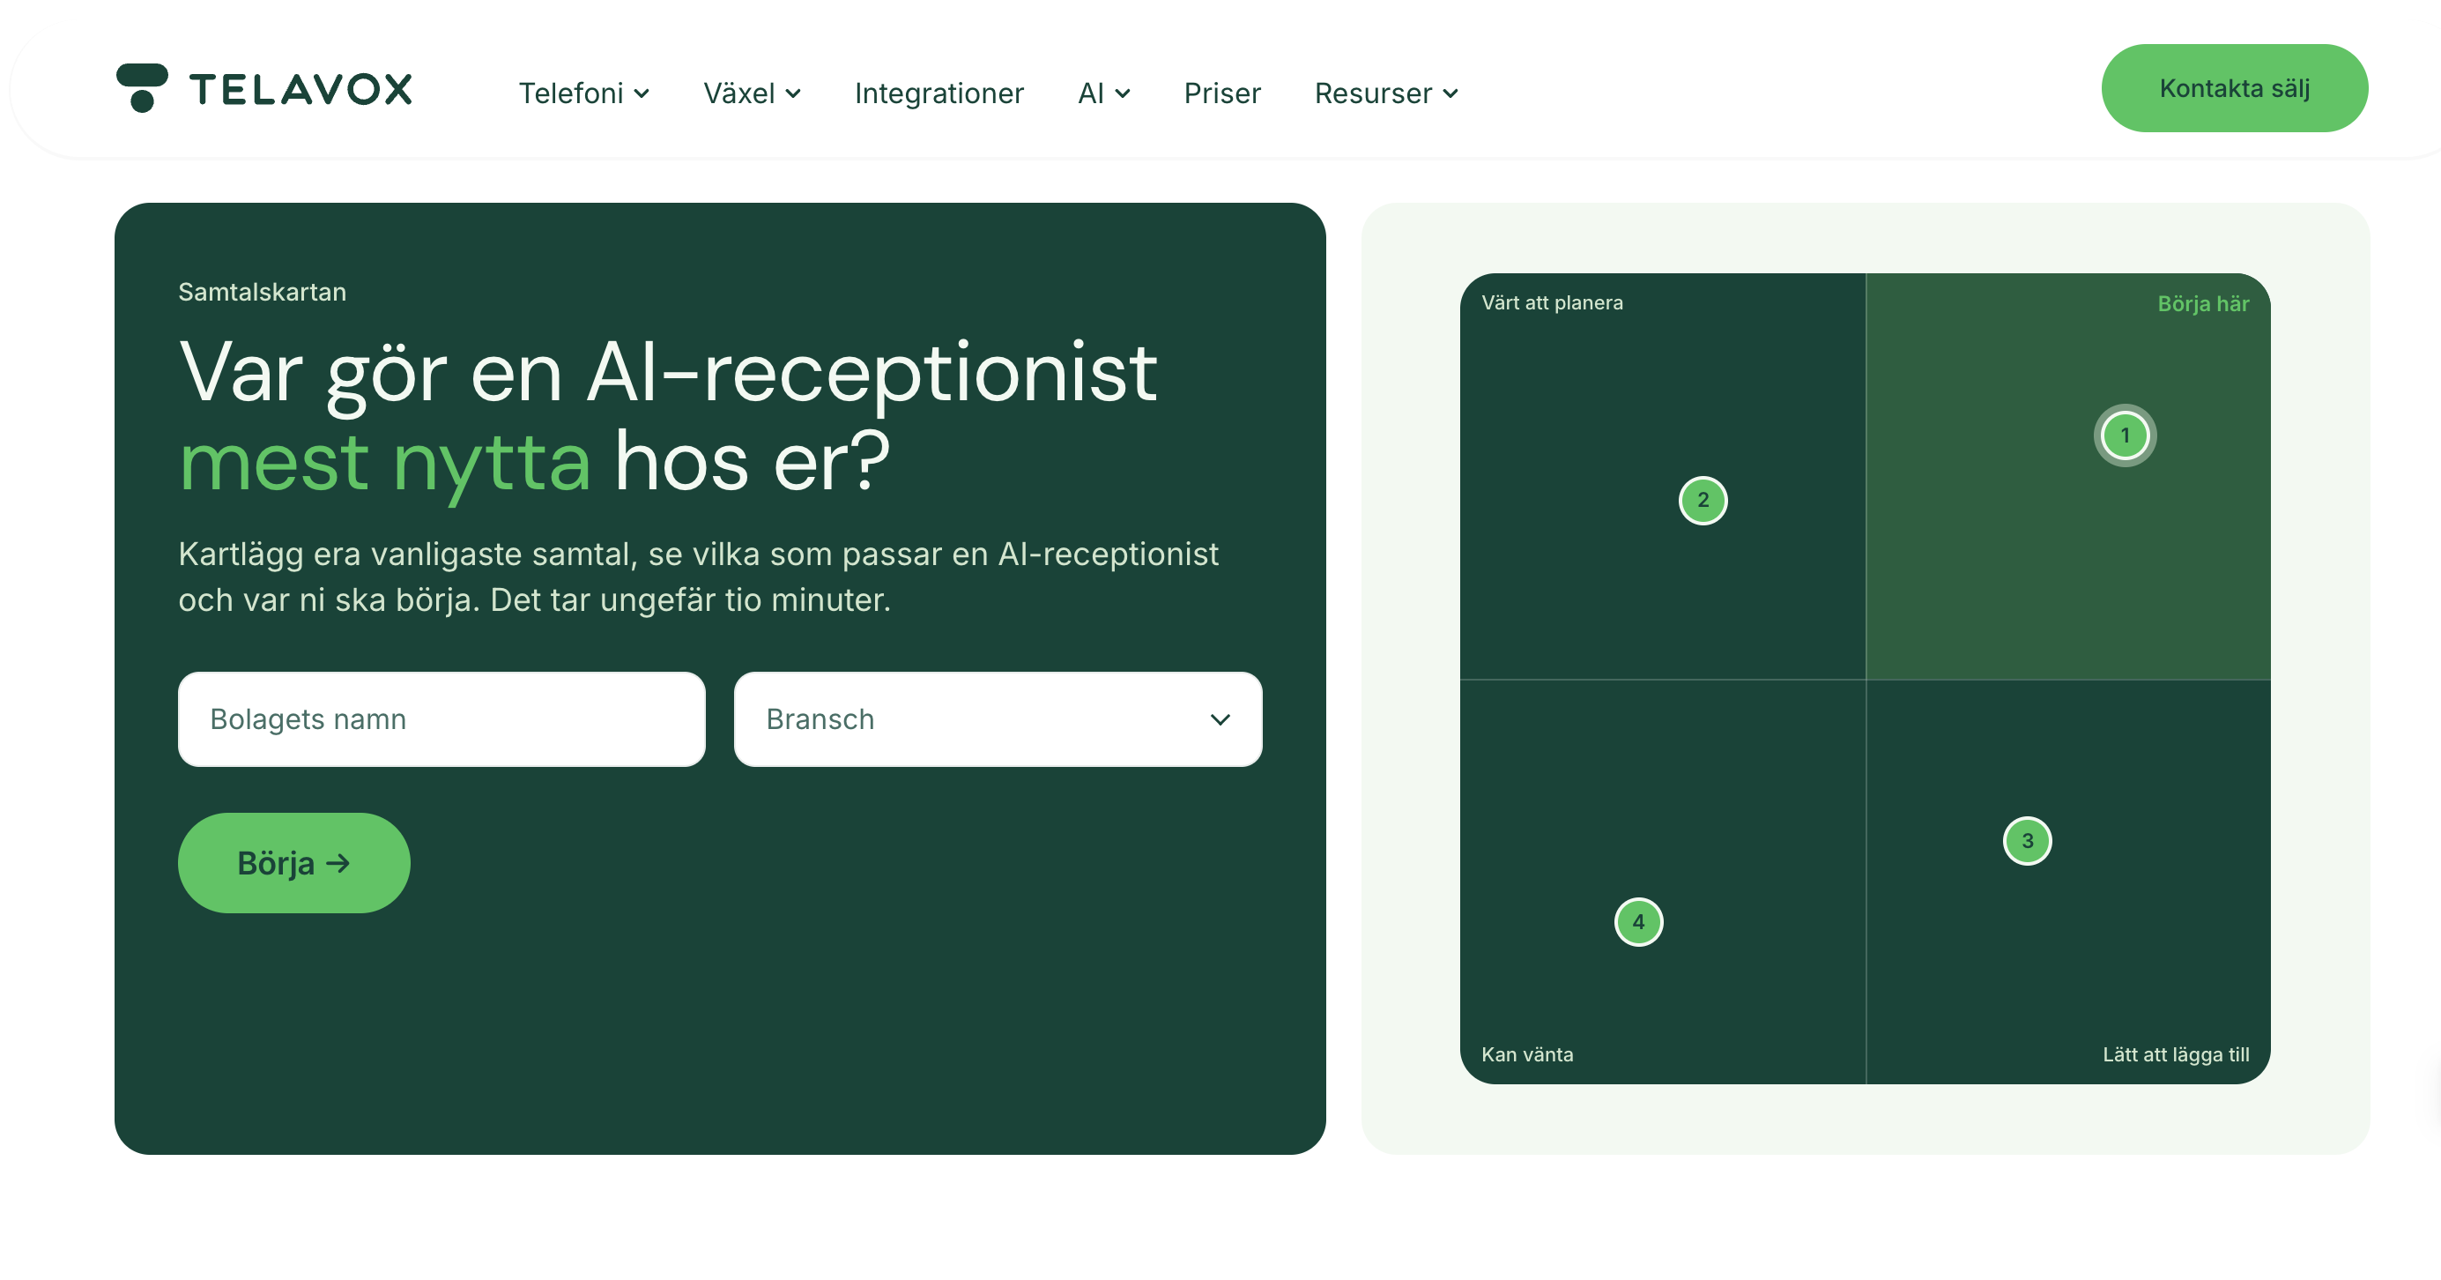The width and height of the screenshot is (2441, 1280).
Task: Open the Priser page
Action: pyautogui.click(x=1222, y=93)
